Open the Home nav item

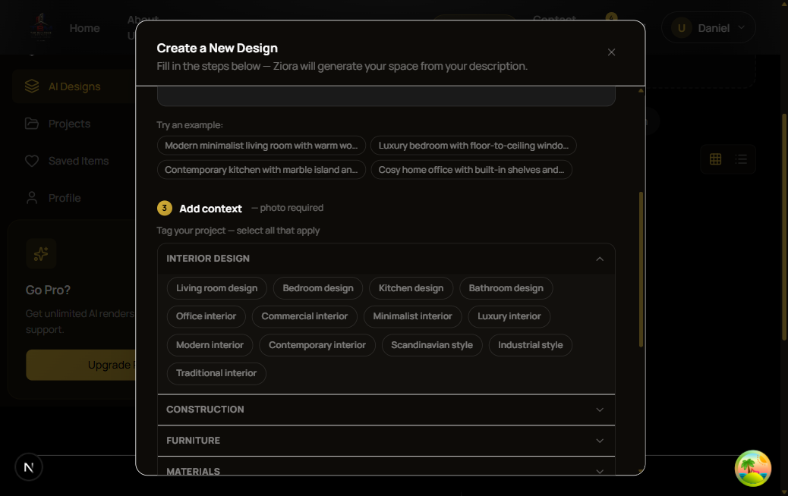pyautogui.click(x=84, y=28)
